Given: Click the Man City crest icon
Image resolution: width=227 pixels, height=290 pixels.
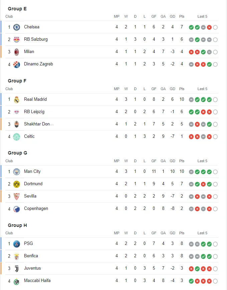Looking at the screenshot, I should point(16,172).
